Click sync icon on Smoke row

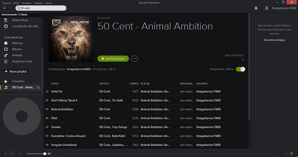[x=47, y=127]
